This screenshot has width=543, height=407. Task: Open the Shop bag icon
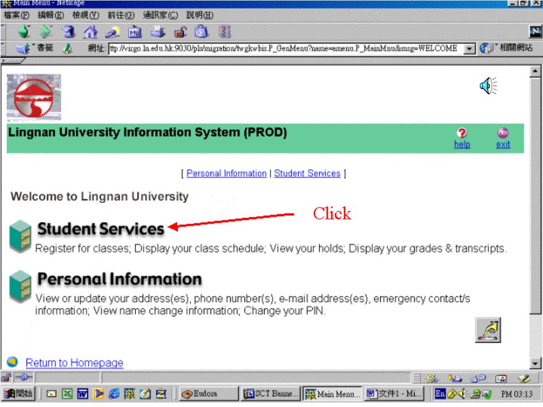[x=202, y=32]
